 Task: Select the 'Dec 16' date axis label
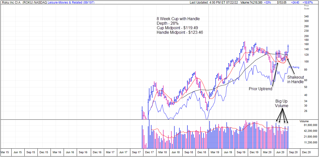pos(97,152)
